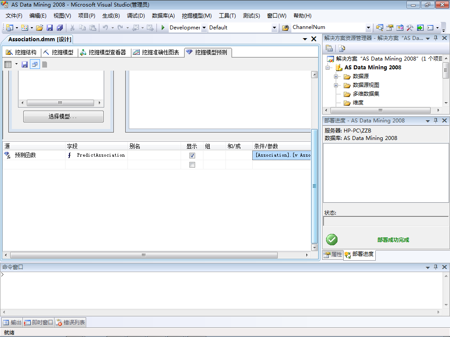Open the active files dropdown arrow for Association.dmm
450x337 pixels.
click(305, 39)
